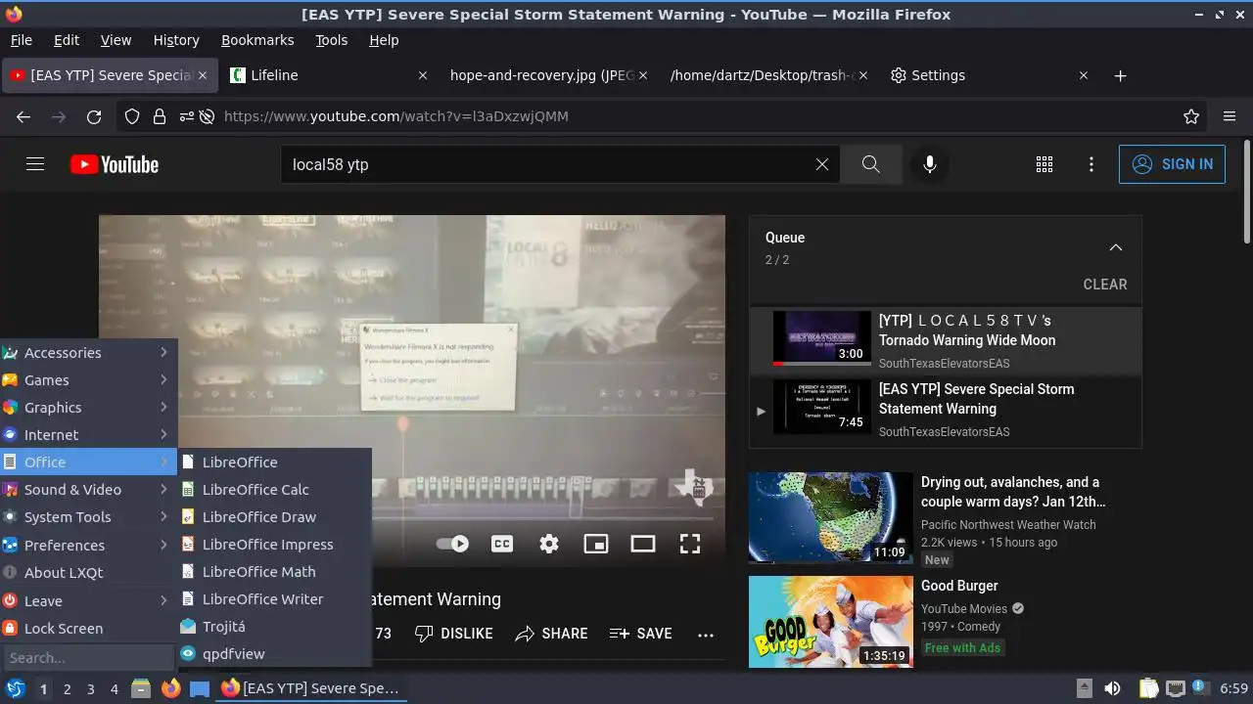Bookmark this page with the star
The width and height of the screenshot is (1253, 704).
(x=1191, y=116)
